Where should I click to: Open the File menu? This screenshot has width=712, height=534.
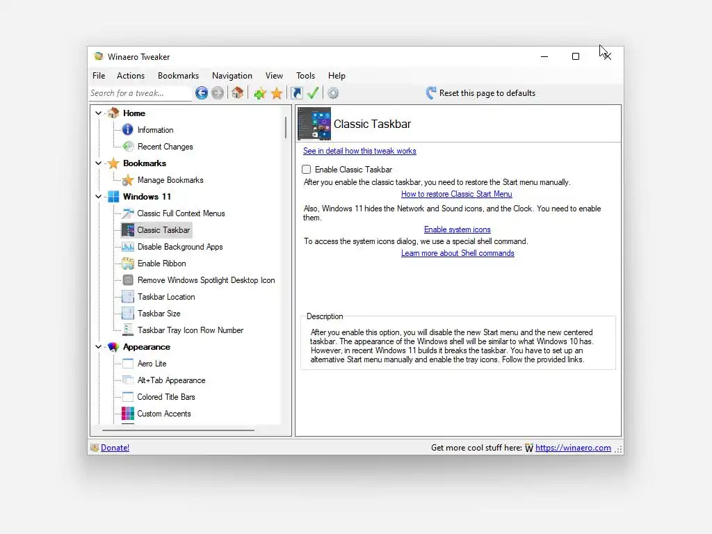coord(99,75)
